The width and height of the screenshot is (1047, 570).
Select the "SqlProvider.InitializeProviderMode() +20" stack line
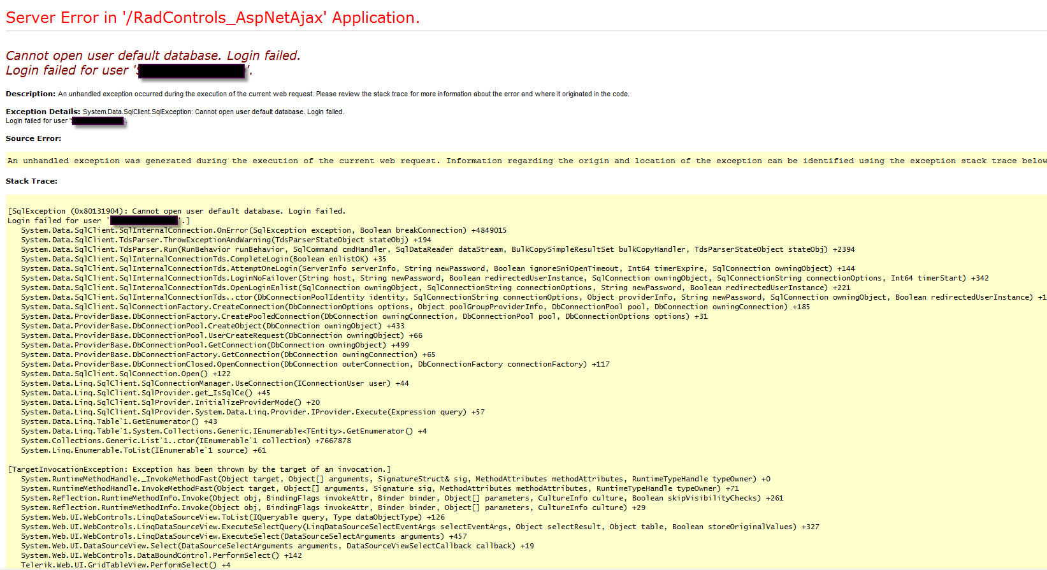(x=171, y=402)
